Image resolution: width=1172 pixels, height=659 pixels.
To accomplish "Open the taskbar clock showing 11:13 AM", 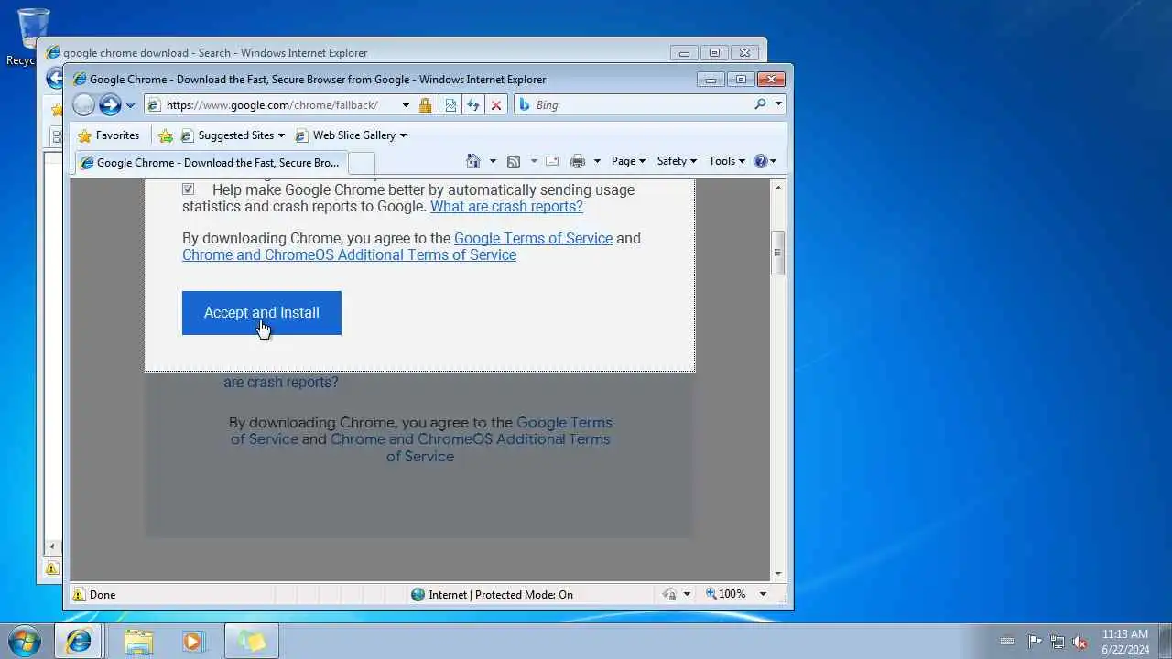I will click(x=1125, y=642).
